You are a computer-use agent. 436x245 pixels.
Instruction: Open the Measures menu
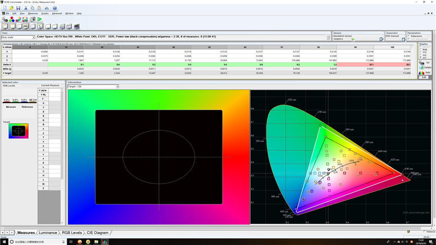click(33, 13)
